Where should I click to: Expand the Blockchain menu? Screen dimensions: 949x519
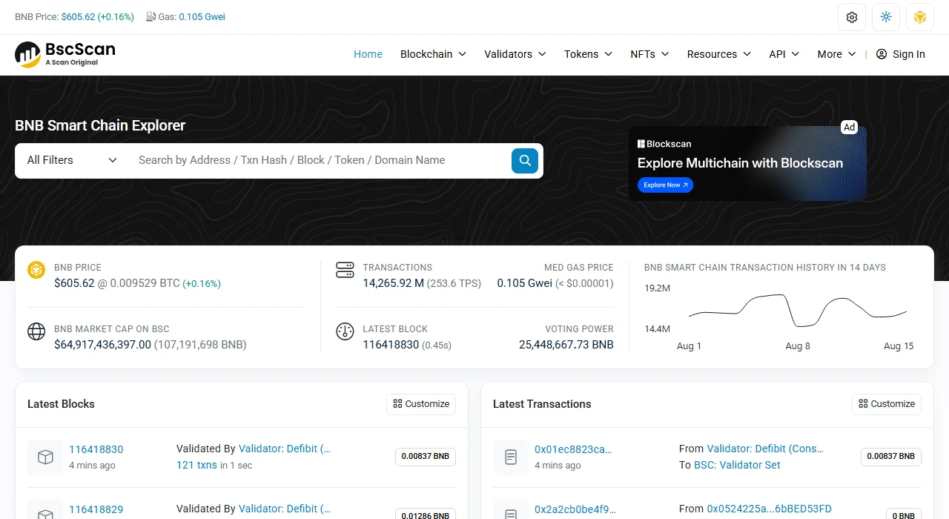coord(433,54)
